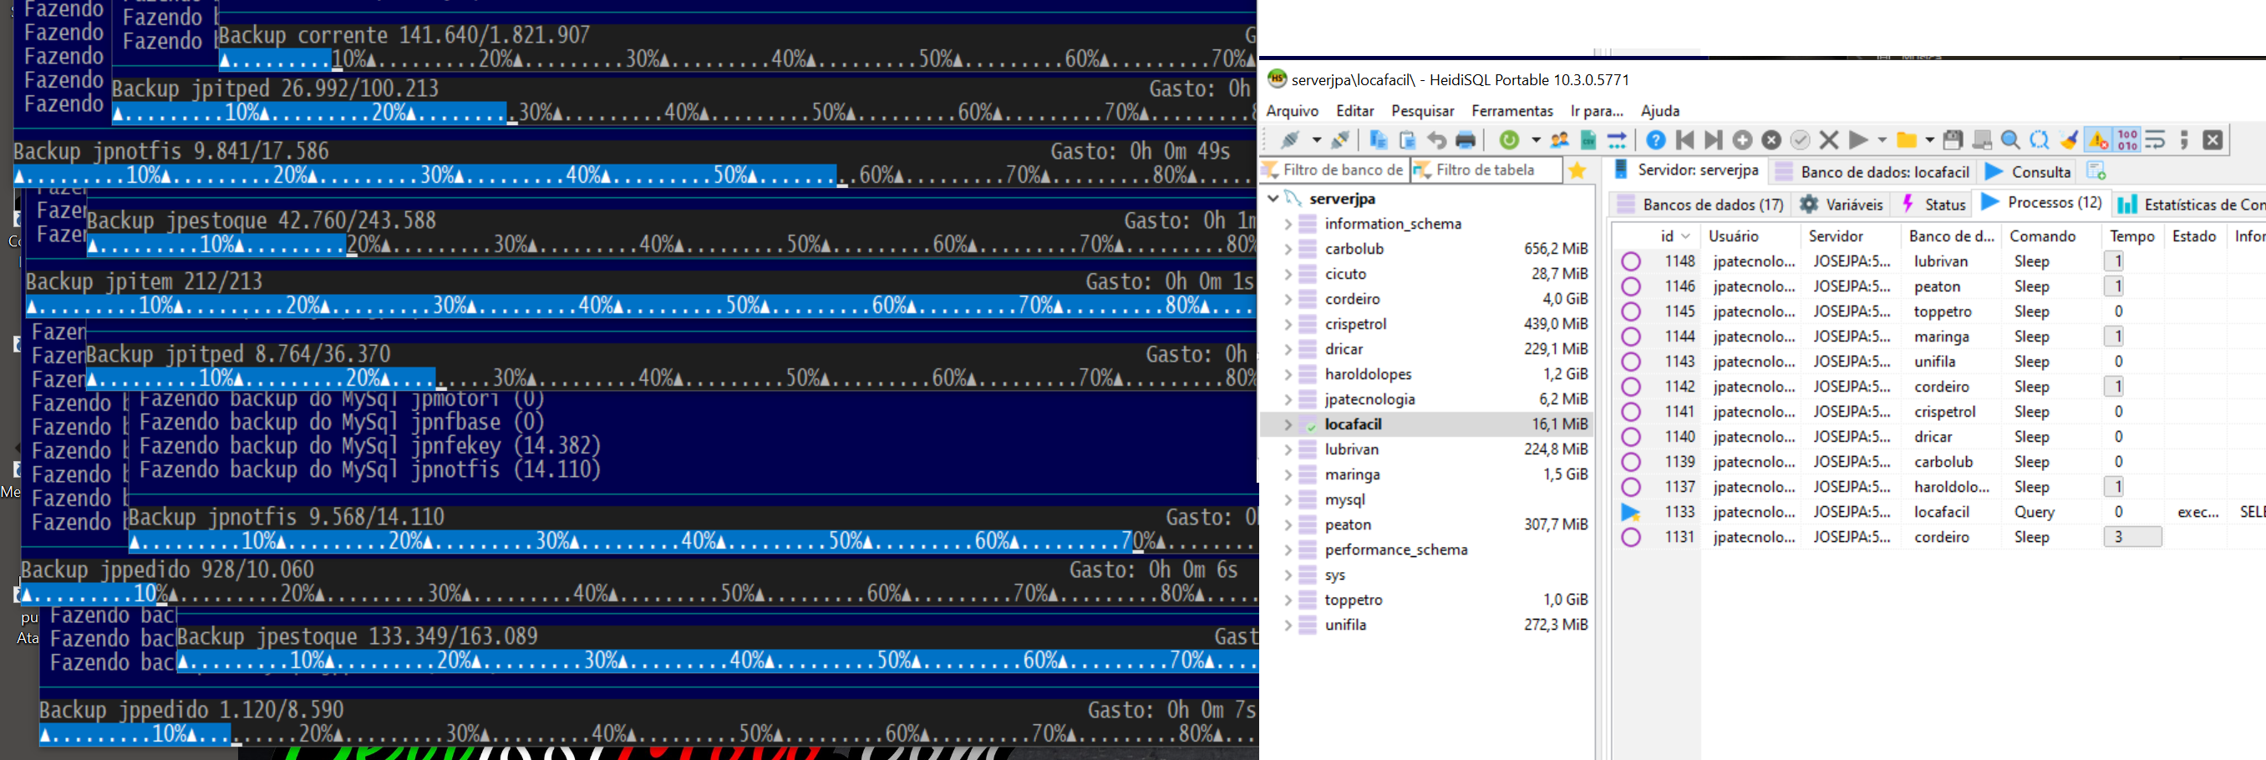Image resolution: width=2266 pixels, height=760 pixels.
Task: Click the CSV file icon in toolbar
Action: click(x=1588, y=139)
